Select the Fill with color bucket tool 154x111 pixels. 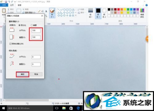(x=43, y=11)
